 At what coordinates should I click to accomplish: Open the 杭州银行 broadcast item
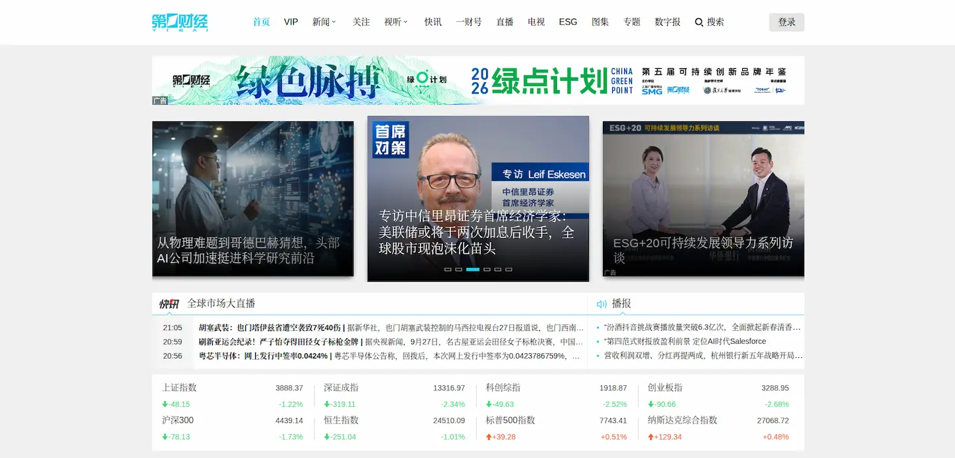point(702,356)
